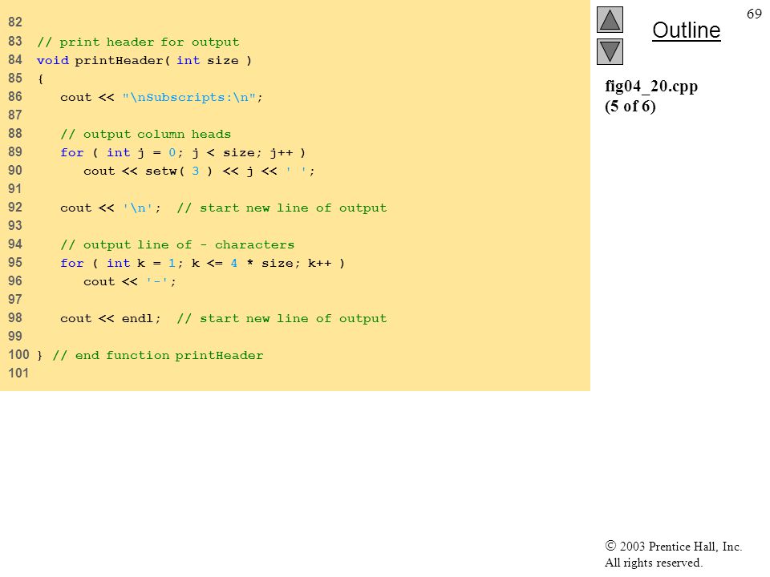Click the comment "// output line of - characters"
This screenshot has height=577, width=770.
(177, 245)
